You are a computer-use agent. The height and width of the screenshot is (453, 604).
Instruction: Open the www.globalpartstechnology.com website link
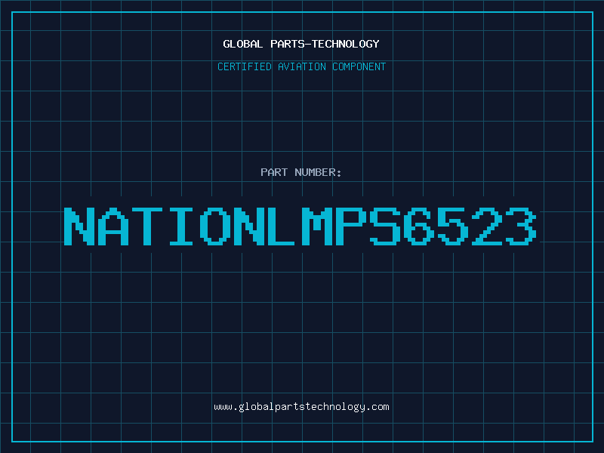[x=301, y=407]
